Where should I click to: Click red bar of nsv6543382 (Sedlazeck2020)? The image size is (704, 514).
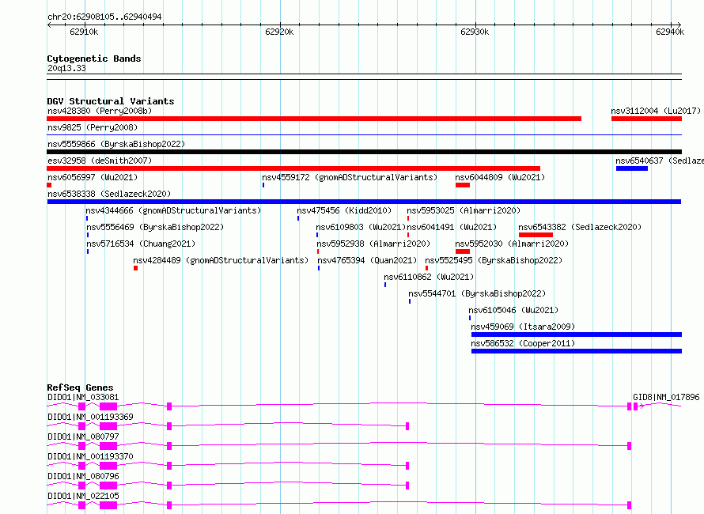pyautogui.click(x=536, y=235)
